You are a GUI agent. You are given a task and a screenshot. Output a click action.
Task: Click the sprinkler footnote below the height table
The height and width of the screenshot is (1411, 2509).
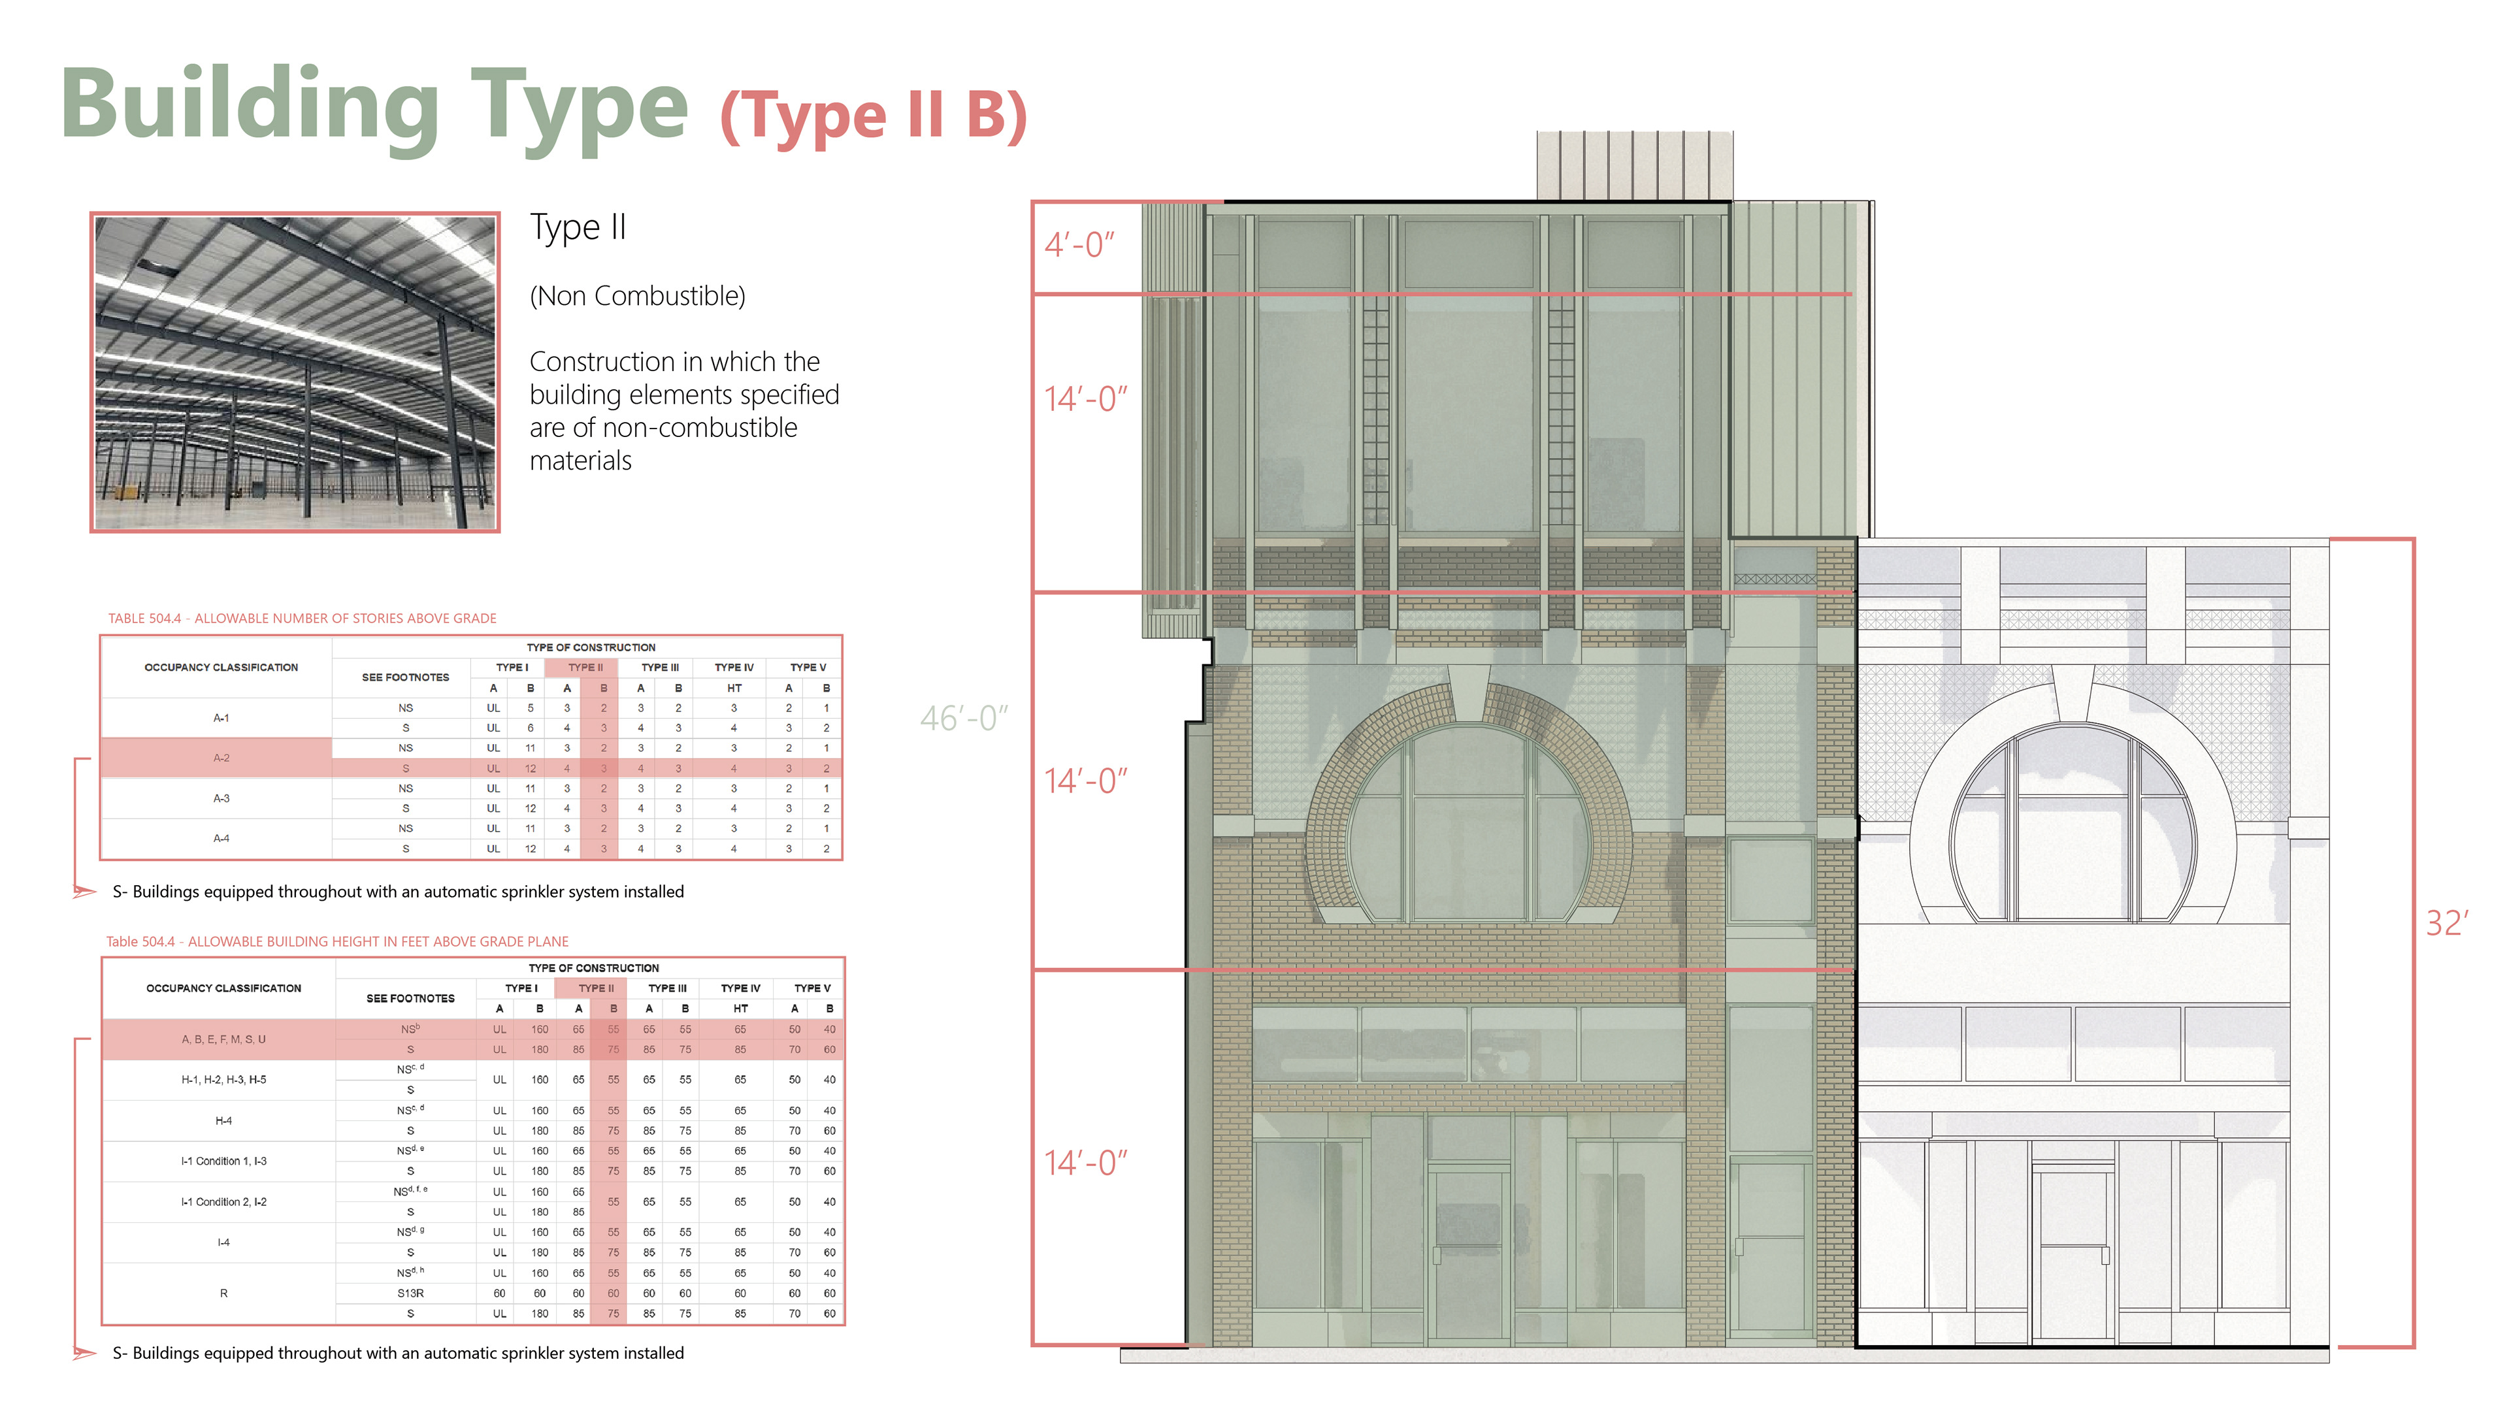point(397,1354)
